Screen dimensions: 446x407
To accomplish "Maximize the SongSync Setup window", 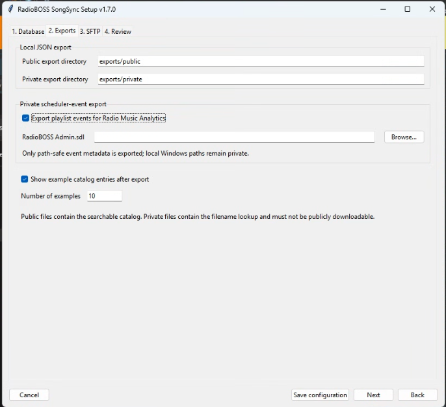I will pyautogui.click(x=407, y=9).
